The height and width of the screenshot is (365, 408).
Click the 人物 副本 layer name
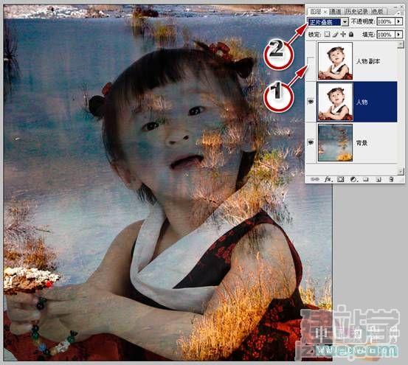coord(368,61)
